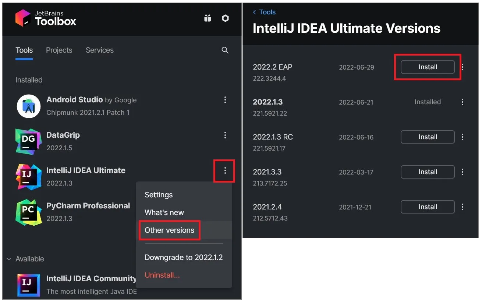Open more options for 2022.1.3 RC
Screen dimensions: 482x303
pyautogui.click(x=462, y=137)
